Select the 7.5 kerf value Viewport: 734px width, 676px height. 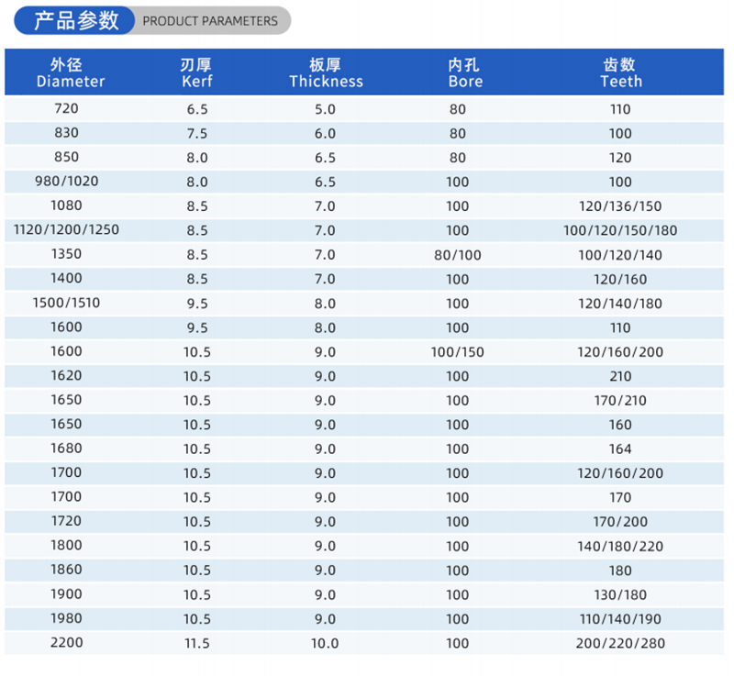pyautogui.click(x=196, y=134)
